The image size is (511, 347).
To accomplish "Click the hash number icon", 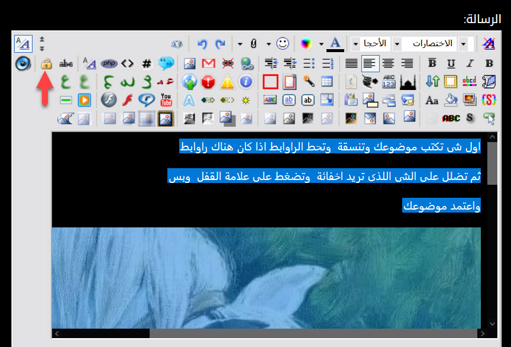I will [x=146, y=63].
